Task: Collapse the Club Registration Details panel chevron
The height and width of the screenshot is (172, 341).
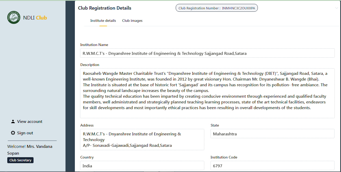Action: [x=337, y=8]
